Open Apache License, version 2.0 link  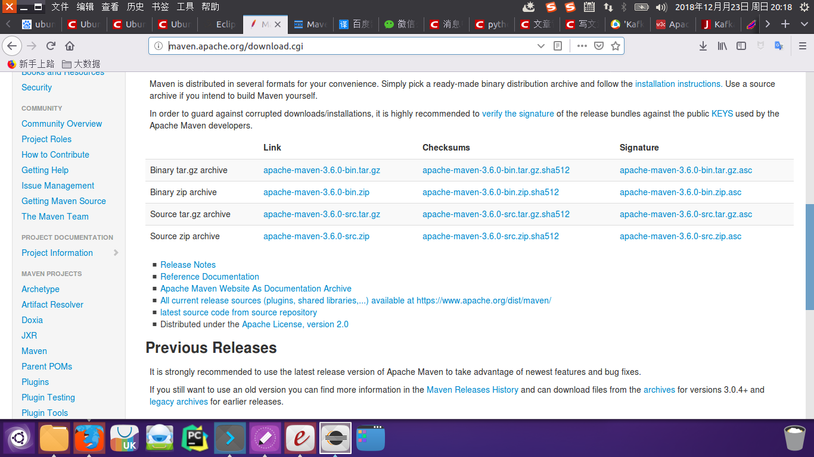click(x=295, y=324)
